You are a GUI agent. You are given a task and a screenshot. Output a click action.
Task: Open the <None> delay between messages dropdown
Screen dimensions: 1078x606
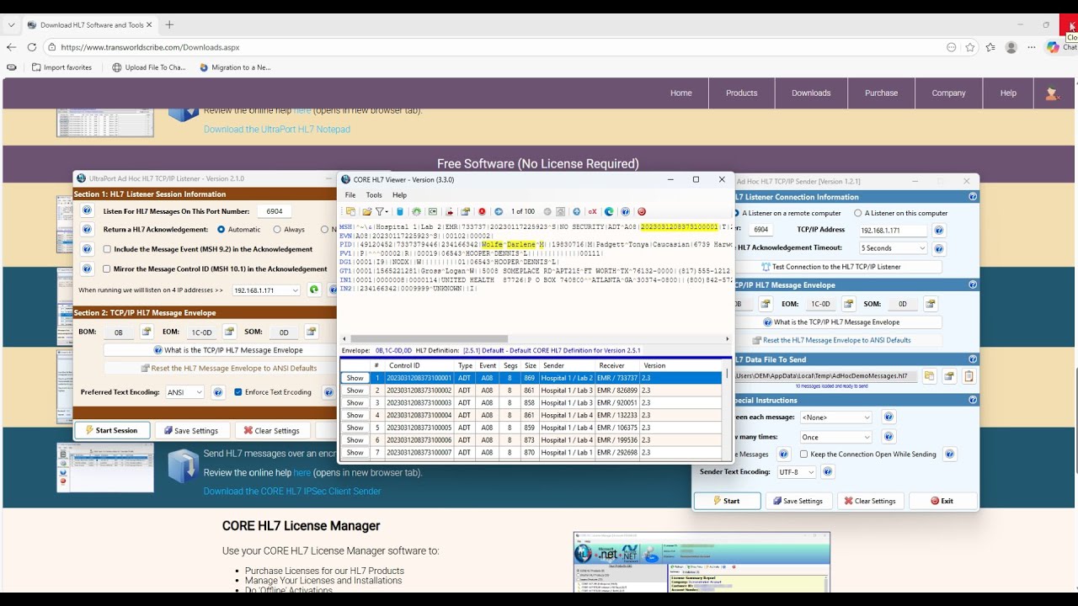click(835, 417)
